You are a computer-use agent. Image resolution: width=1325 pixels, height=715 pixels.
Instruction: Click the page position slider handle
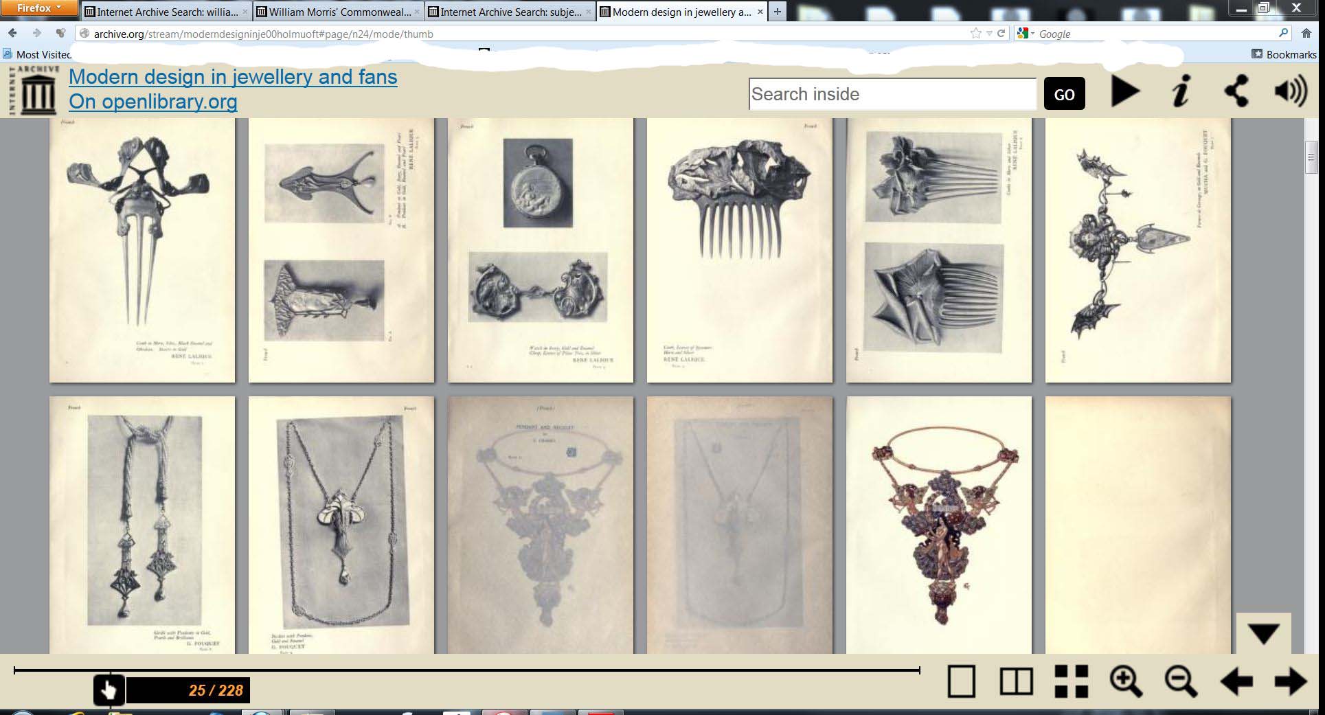coord(109,690)
